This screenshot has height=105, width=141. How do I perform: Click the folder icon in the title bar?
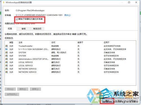(x=4, y=2)
